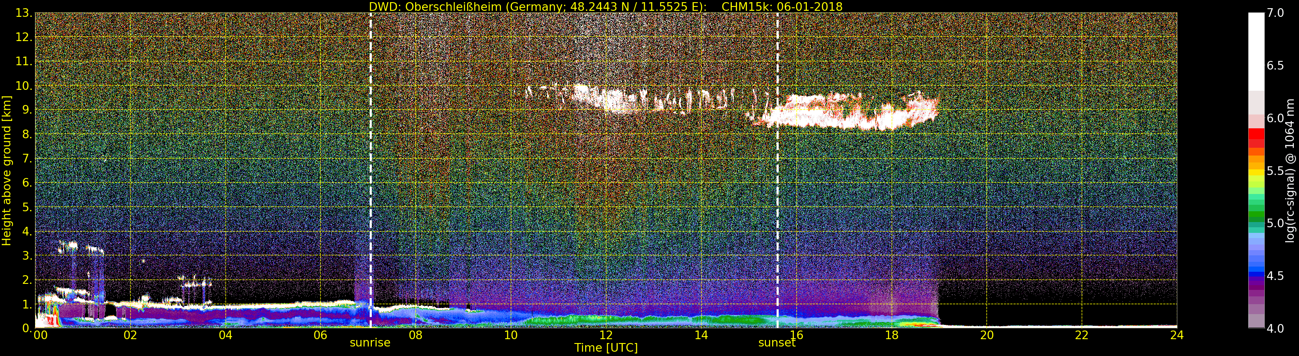Click the 7.0 colorbar tick label
The image size is (1299, 356).
pos(1275,13)
